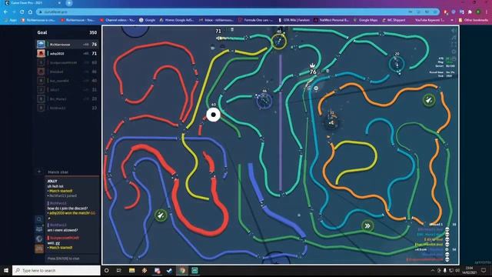Open Windows Start menu
492x277 pixels.
tap(5, 270)
